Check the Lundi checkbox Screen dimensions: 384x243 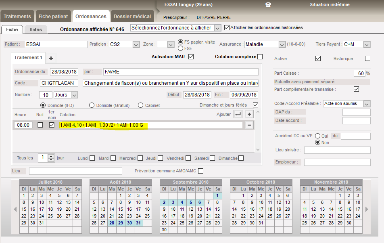click(x=92, y=158)
